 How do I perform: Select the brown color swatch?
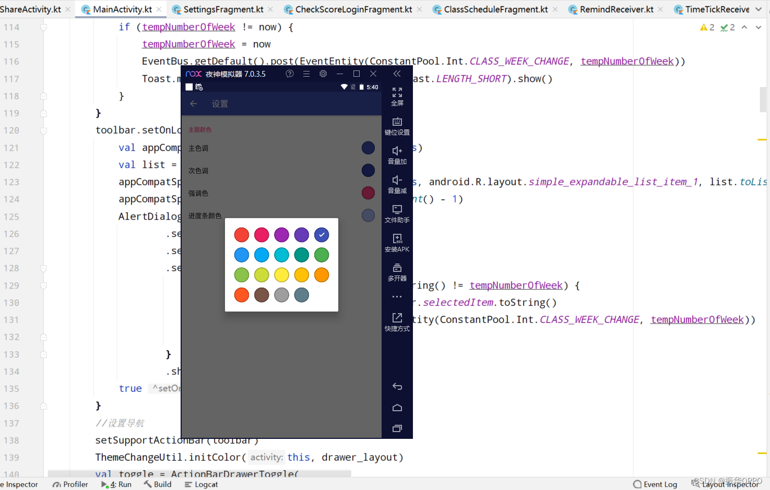(x=262, y=295)
